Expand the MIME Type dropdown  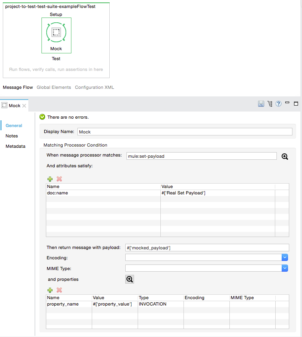coord(285,268)
